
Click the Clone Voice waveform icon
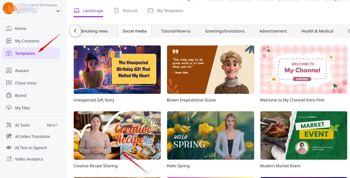coord(9,83)
